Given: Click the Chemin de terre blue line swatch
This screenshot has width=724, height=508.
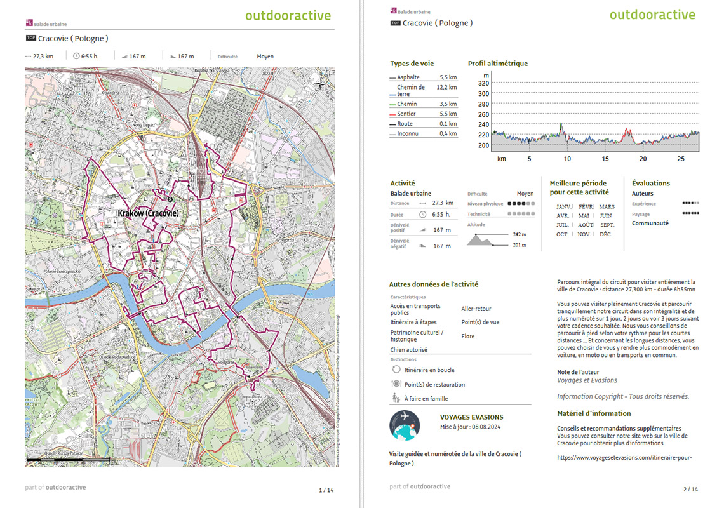Looking at the screenshot, I should [392, 95].
